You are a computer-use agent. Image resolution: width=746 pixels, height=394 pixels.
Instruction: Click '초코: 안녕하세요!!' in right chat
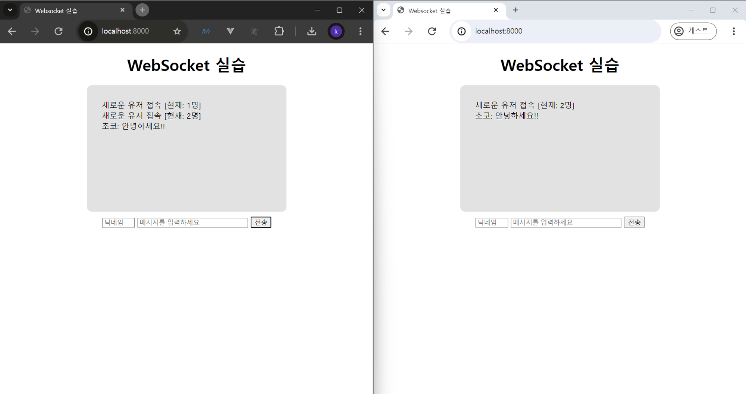coord(507,116)
